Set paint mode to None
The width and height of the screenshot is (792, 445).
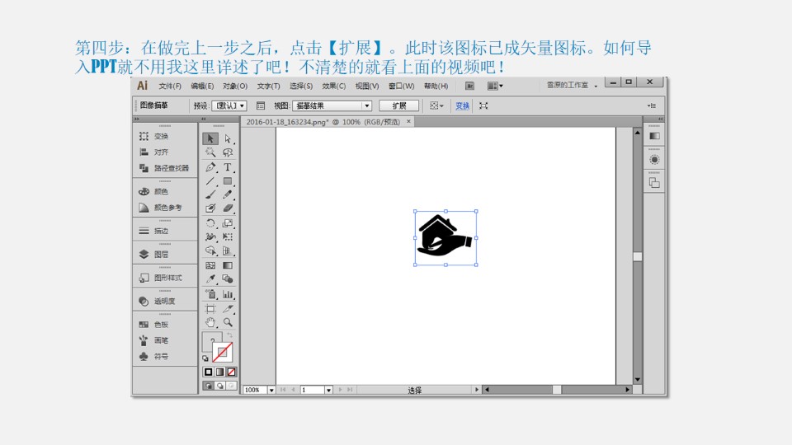point(231,372)
